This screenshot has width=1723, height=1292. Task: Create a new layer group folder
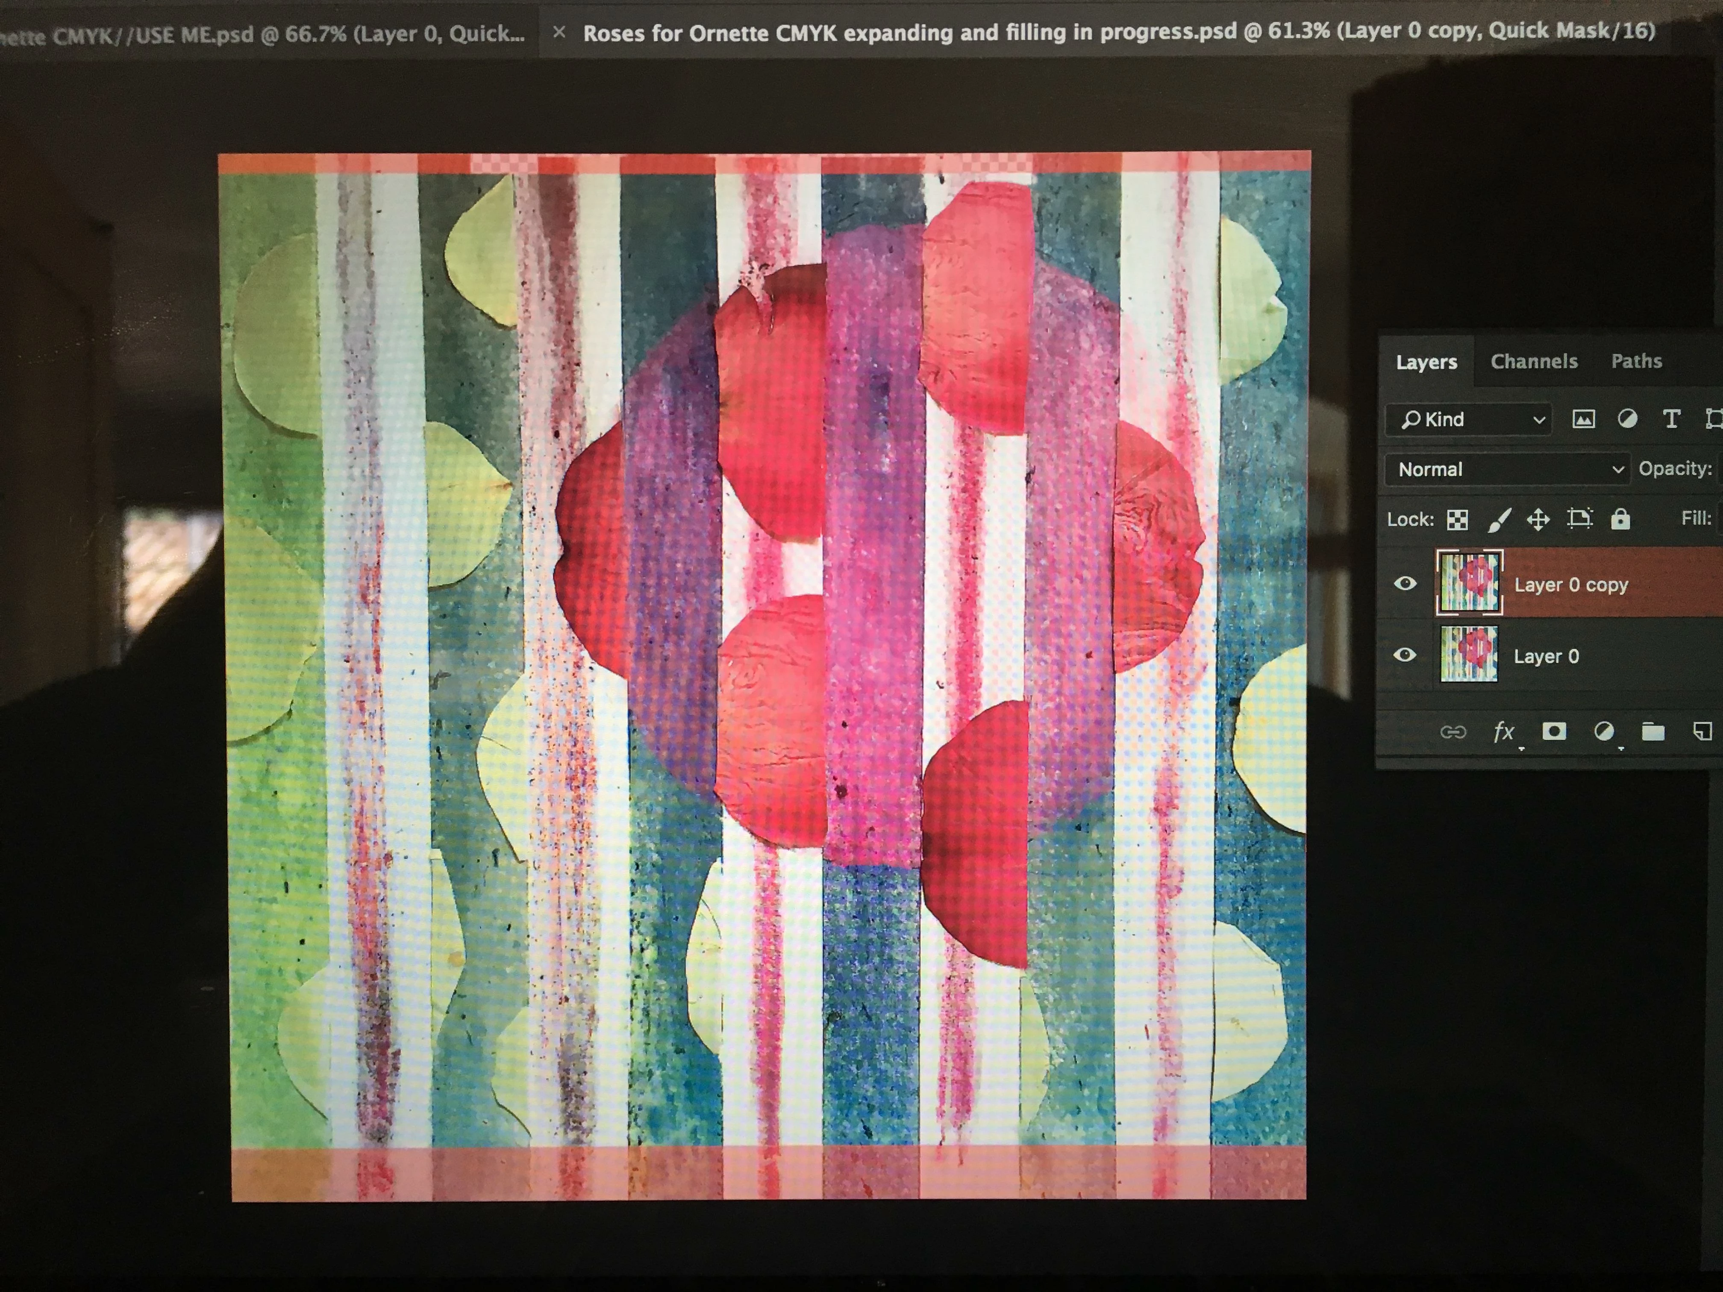(1653, 731)
